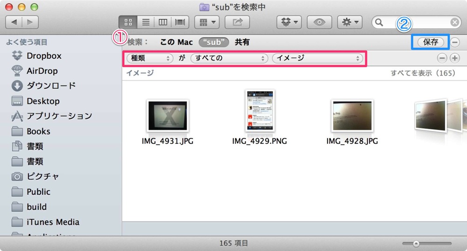Add a new search criteria row

[454, 58]
